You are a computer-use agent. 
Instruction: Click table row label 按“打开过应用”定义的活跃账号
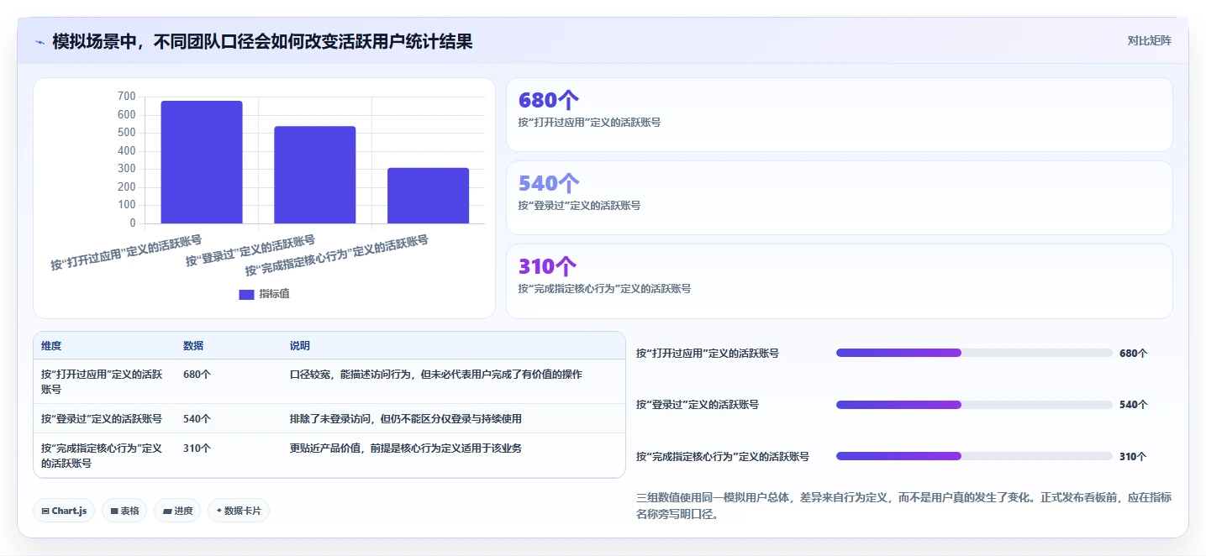102,381
